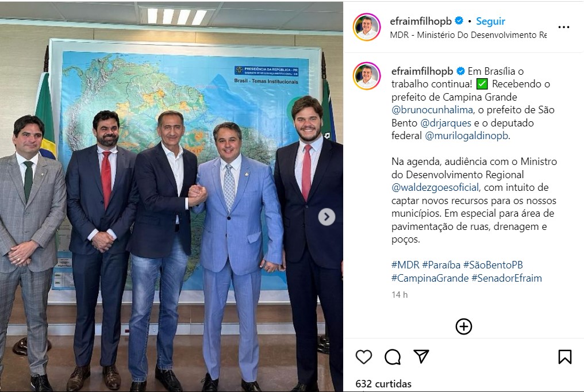This screenshot has height=392, width=584.
Task: Open the profile avatar beside the caption
Action: coord(367,76)
